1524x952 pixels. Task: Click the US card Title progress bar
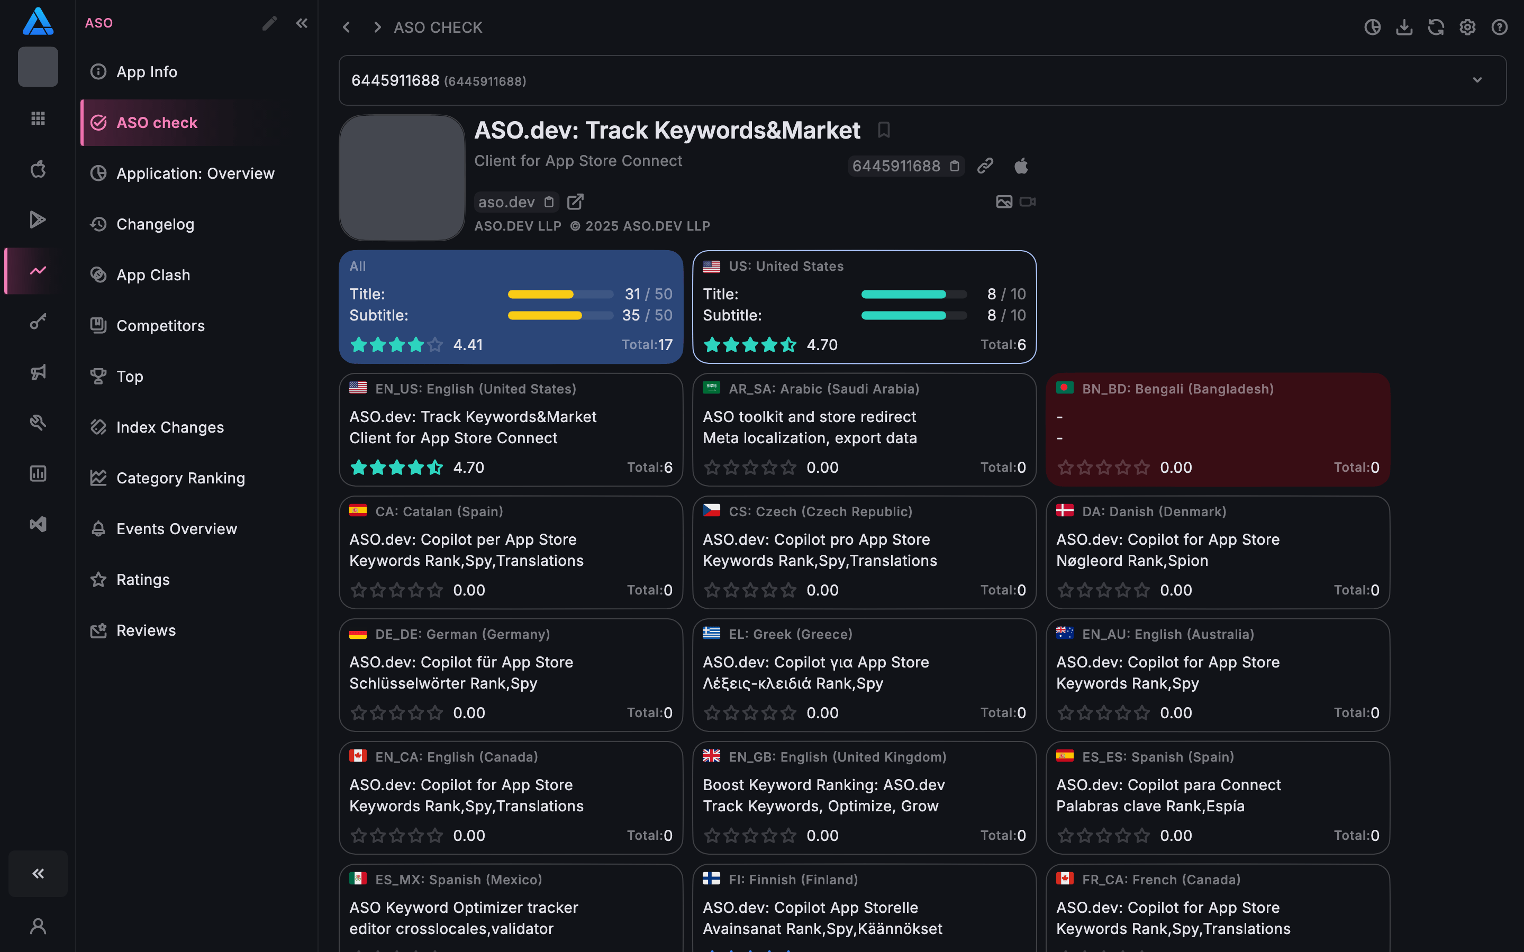coord(914,294)
